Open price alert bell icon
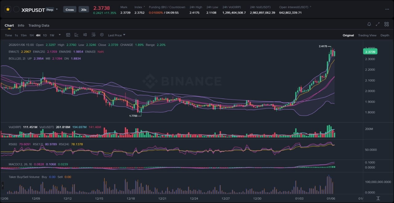Image resolution: width=394 pixels, height=203 pixels. [x=369, y=24]
